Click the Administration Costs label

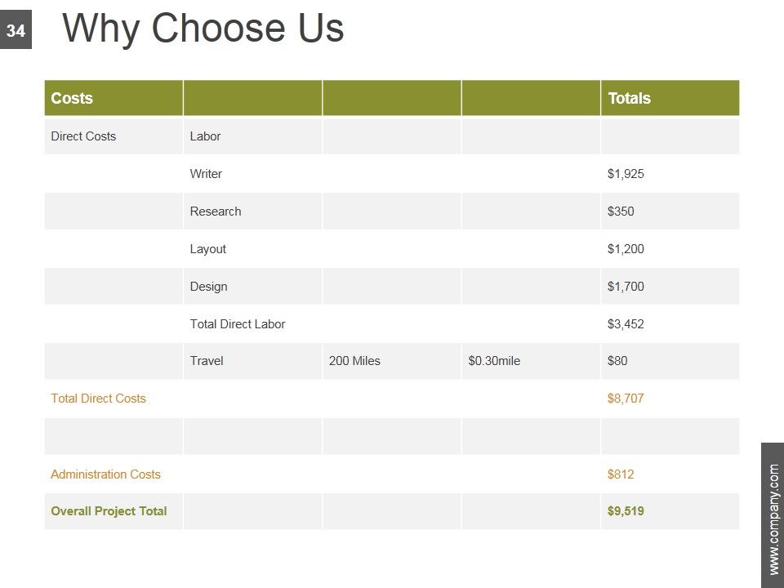point(105,474)
